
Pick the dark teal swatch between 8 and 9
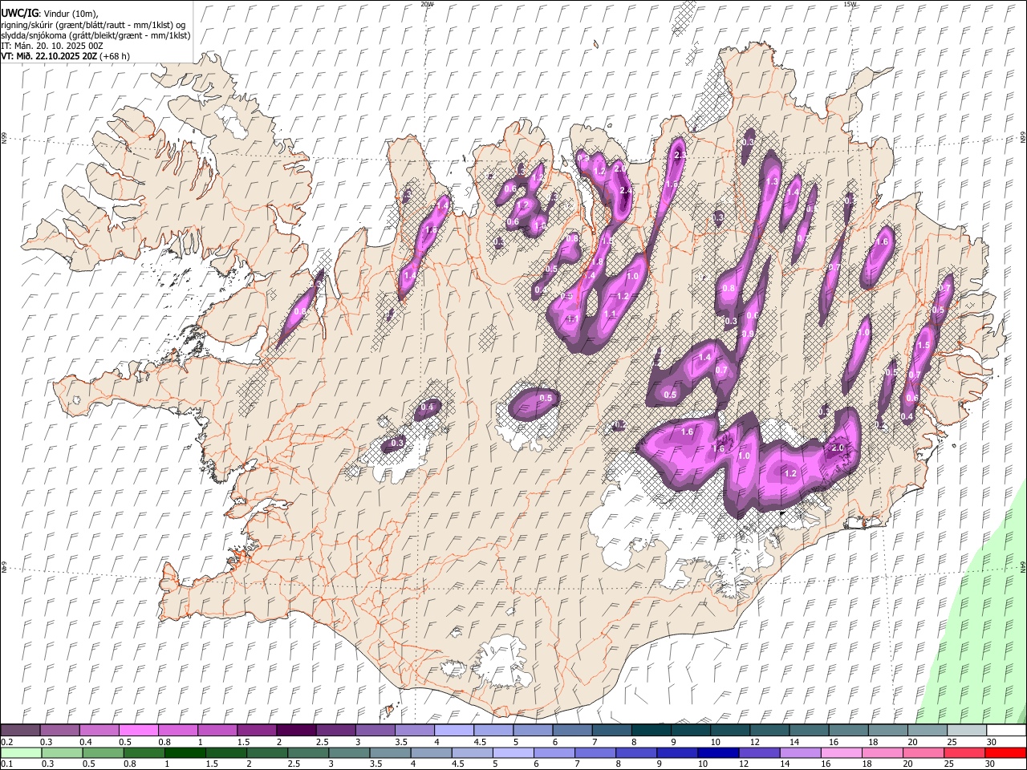pos(652,730)
